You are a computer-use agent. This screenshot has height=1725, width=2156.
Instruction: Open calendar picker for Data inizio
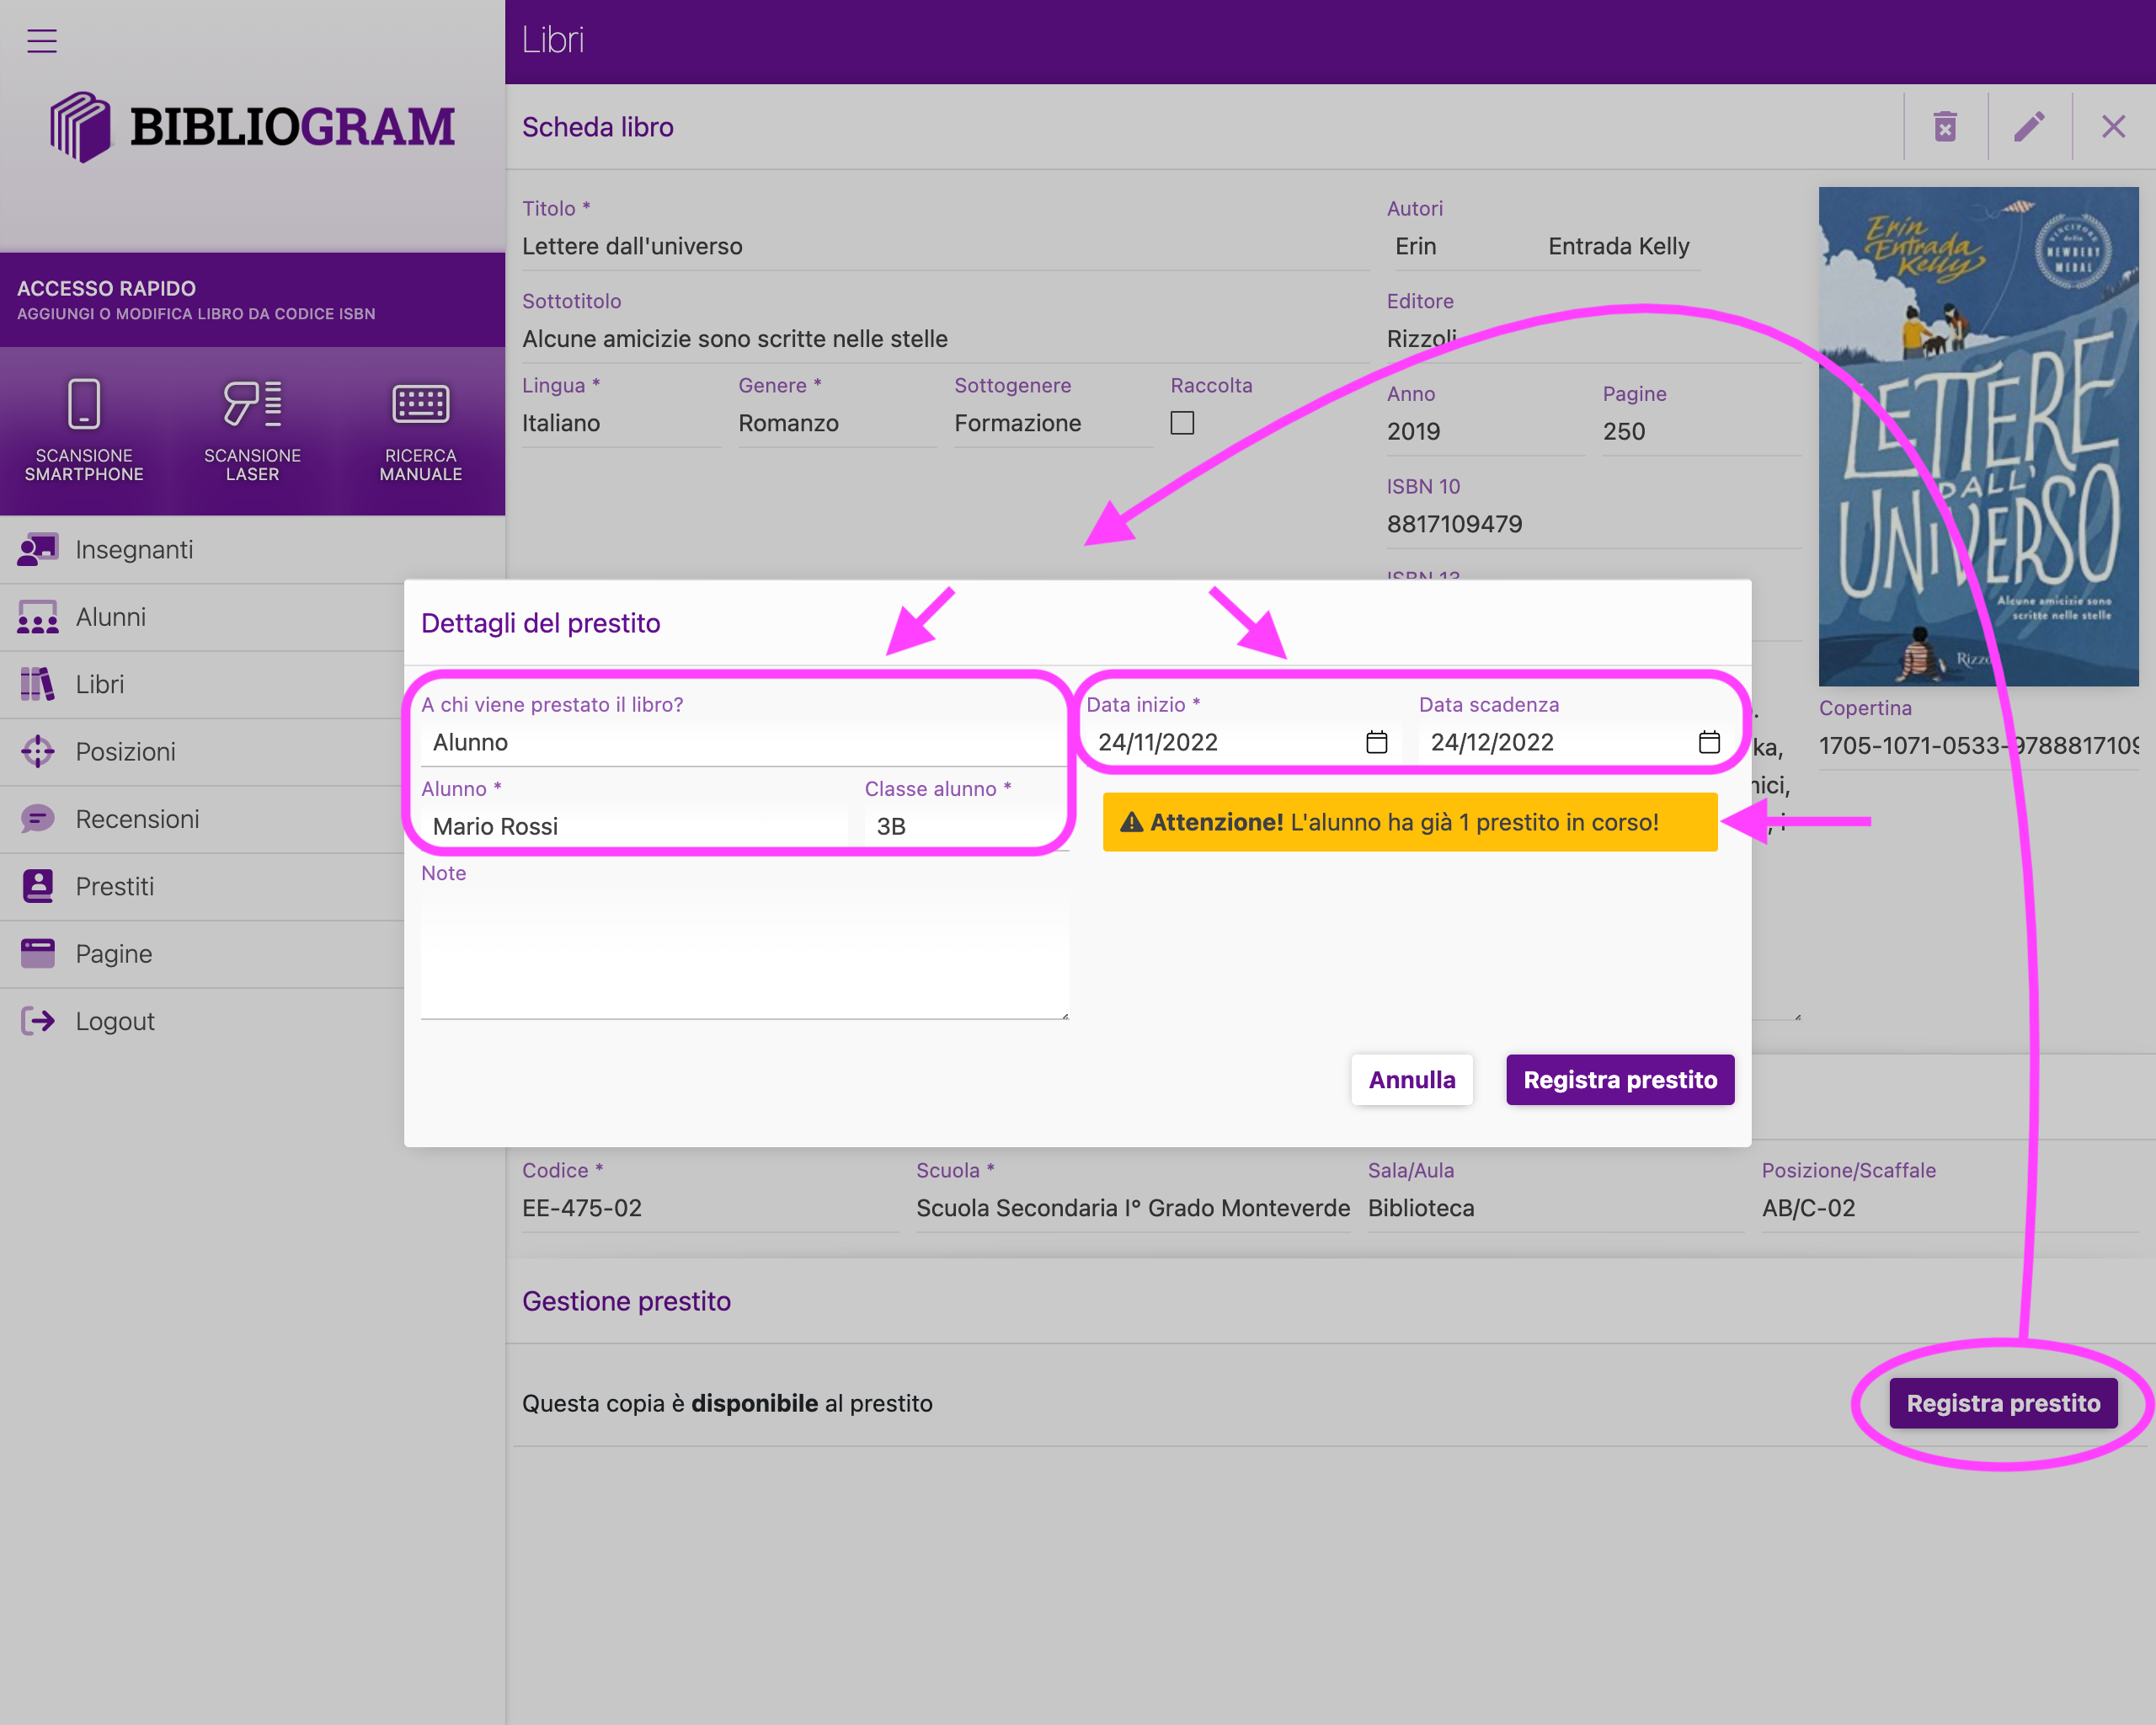(x=1376, y=742)
